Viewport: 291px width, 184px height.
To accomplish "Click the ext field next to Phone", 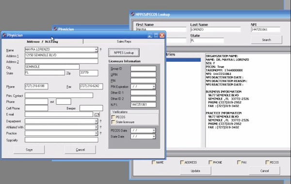I will pyautogui.click(x=64, y=101).
